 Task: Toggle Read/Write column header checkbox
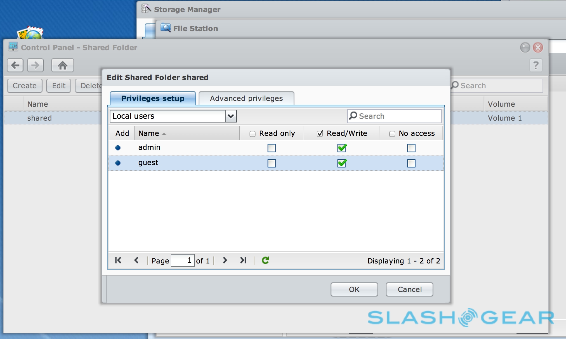coord(320,134)
